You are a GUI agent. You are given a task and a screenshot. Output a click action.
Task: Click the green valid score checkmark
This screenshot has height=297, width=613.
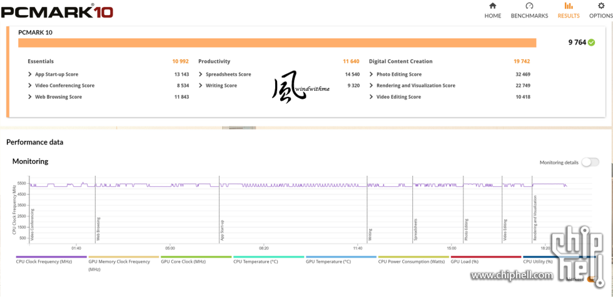[x=591, y=43]
